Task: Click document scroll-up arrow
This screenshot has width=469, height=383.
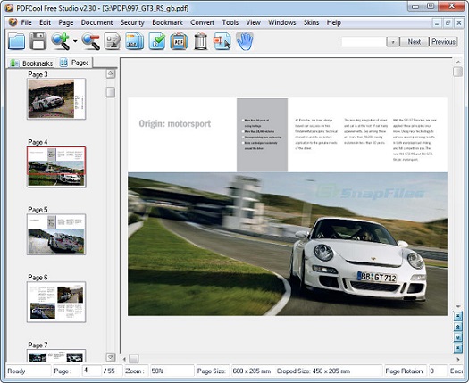Action: [x=458, y=62]
